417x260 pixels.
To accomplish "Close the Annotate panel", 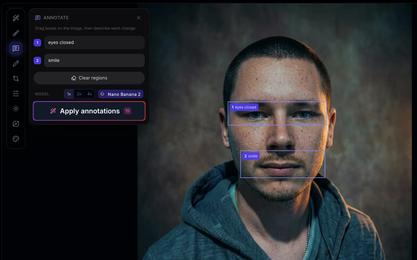I will click(139, 18).
